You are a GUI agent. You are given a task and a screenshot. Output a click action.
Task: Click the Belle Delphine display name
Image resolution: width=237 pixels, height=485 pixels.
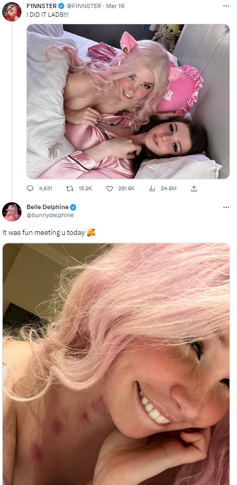(x=47, y=207)
